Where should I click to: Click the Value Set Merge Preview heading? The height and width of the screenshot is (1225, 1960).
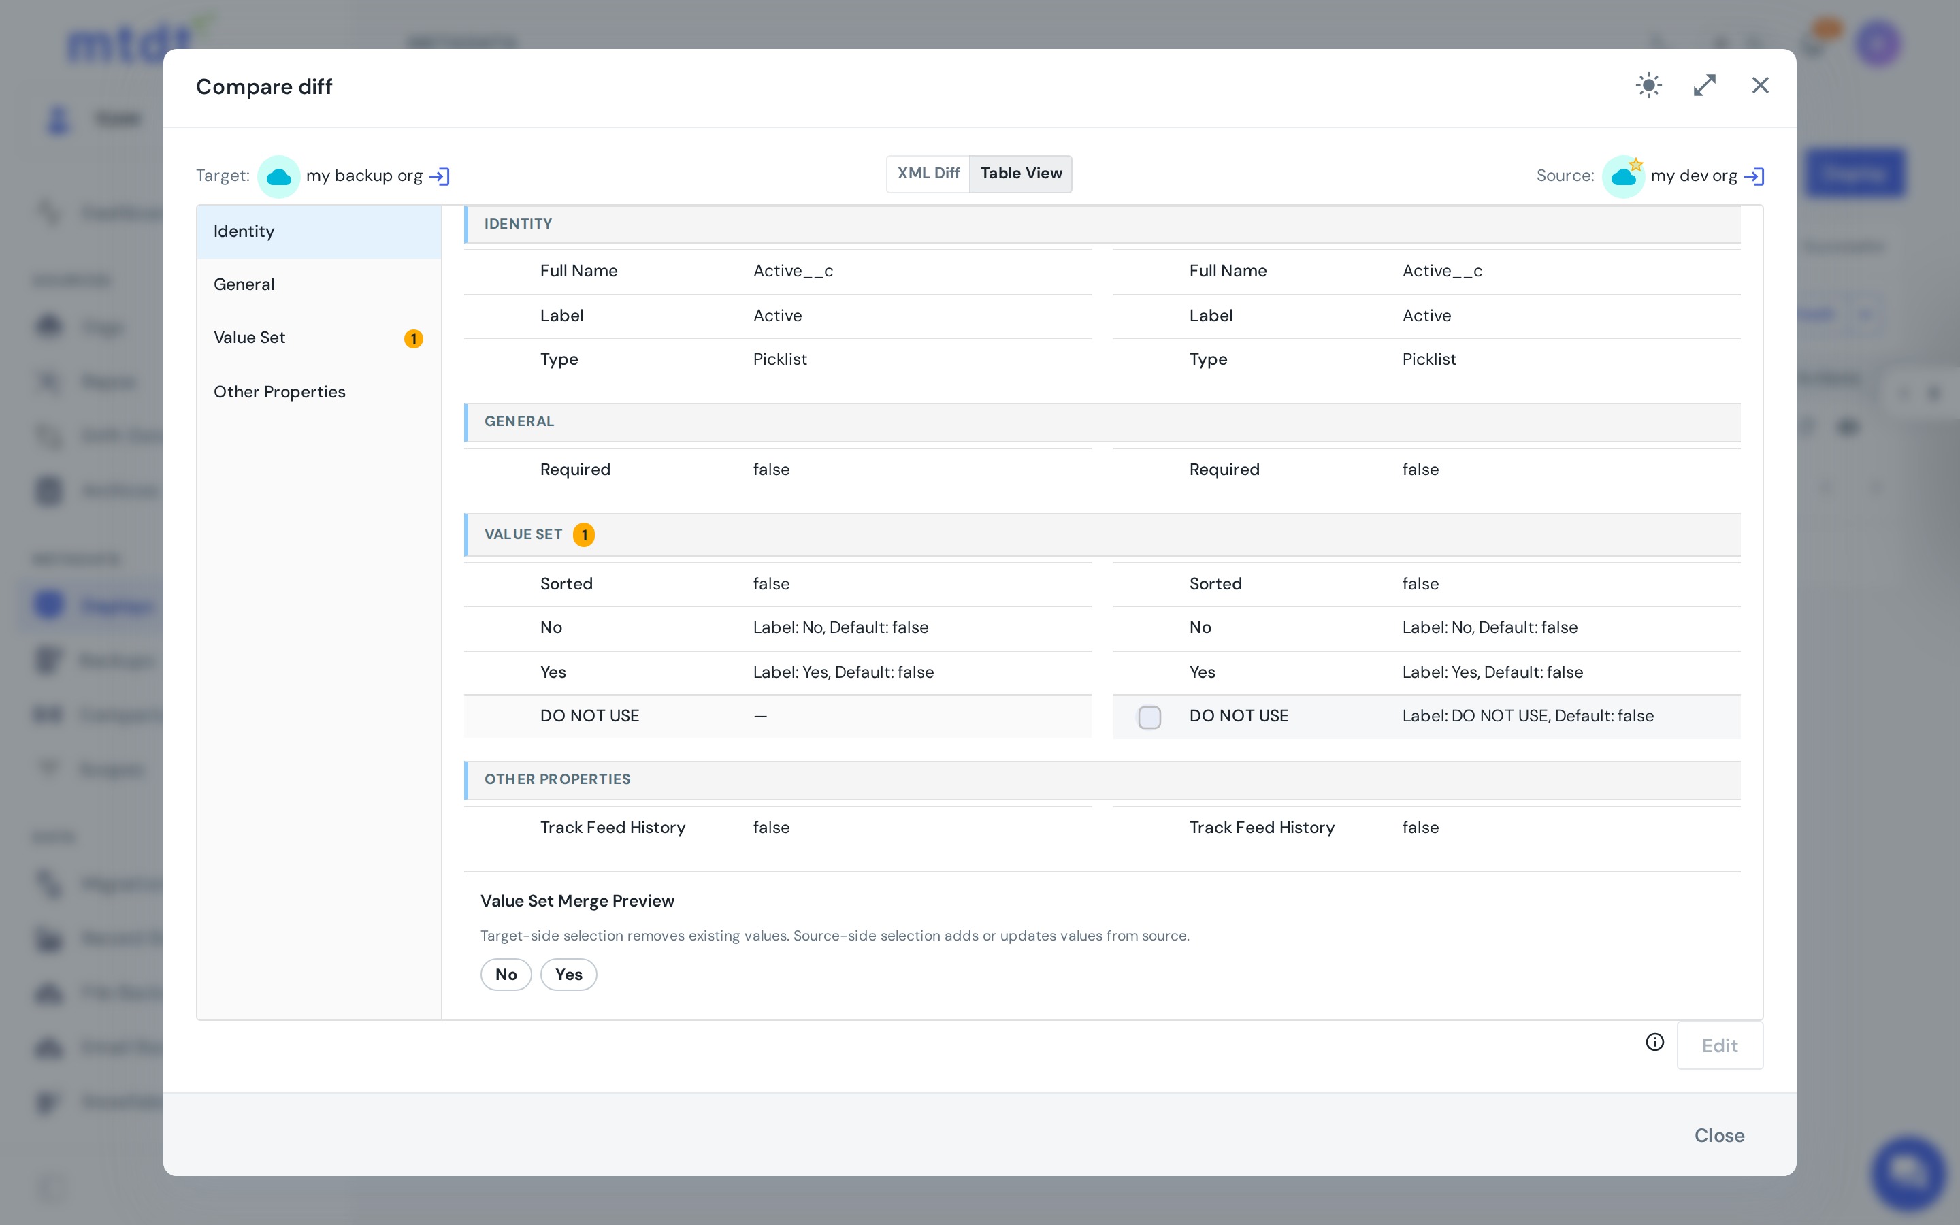point(578,901)
